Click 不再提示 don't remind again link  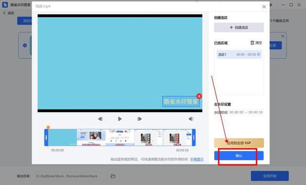click(x=197, y=159)
